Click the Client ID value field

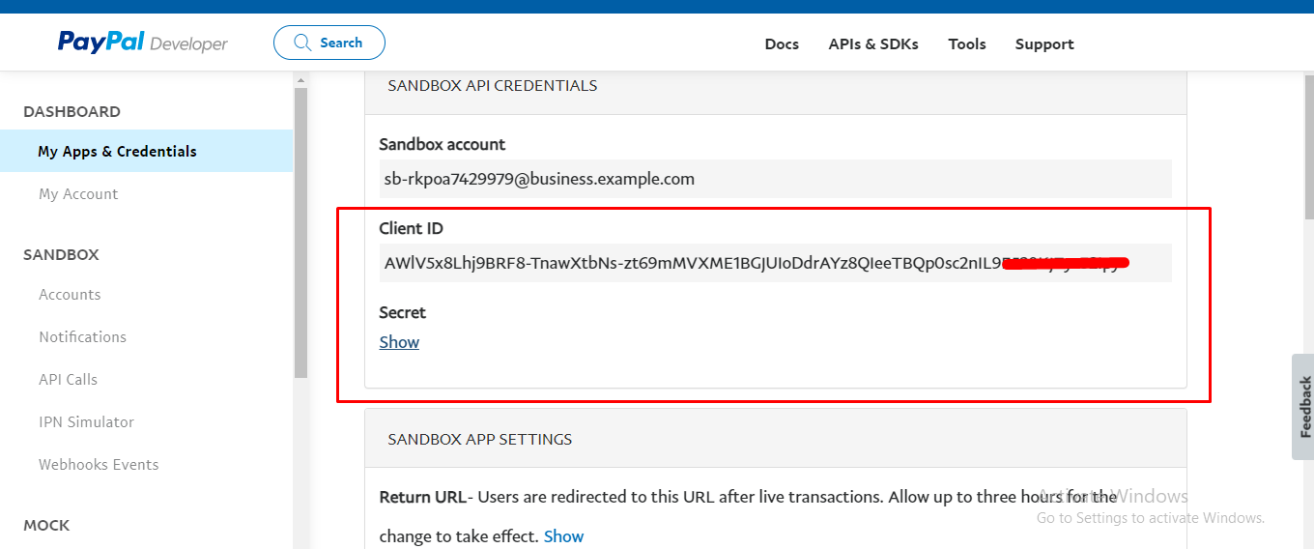(x=676, y=263)
